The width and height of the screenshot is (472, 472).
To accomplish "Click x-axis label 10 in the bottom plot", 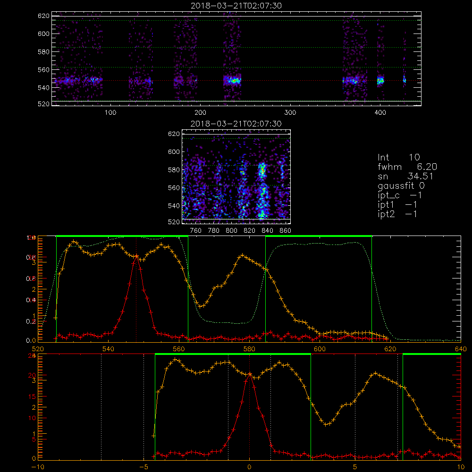I will coord(461,467).
